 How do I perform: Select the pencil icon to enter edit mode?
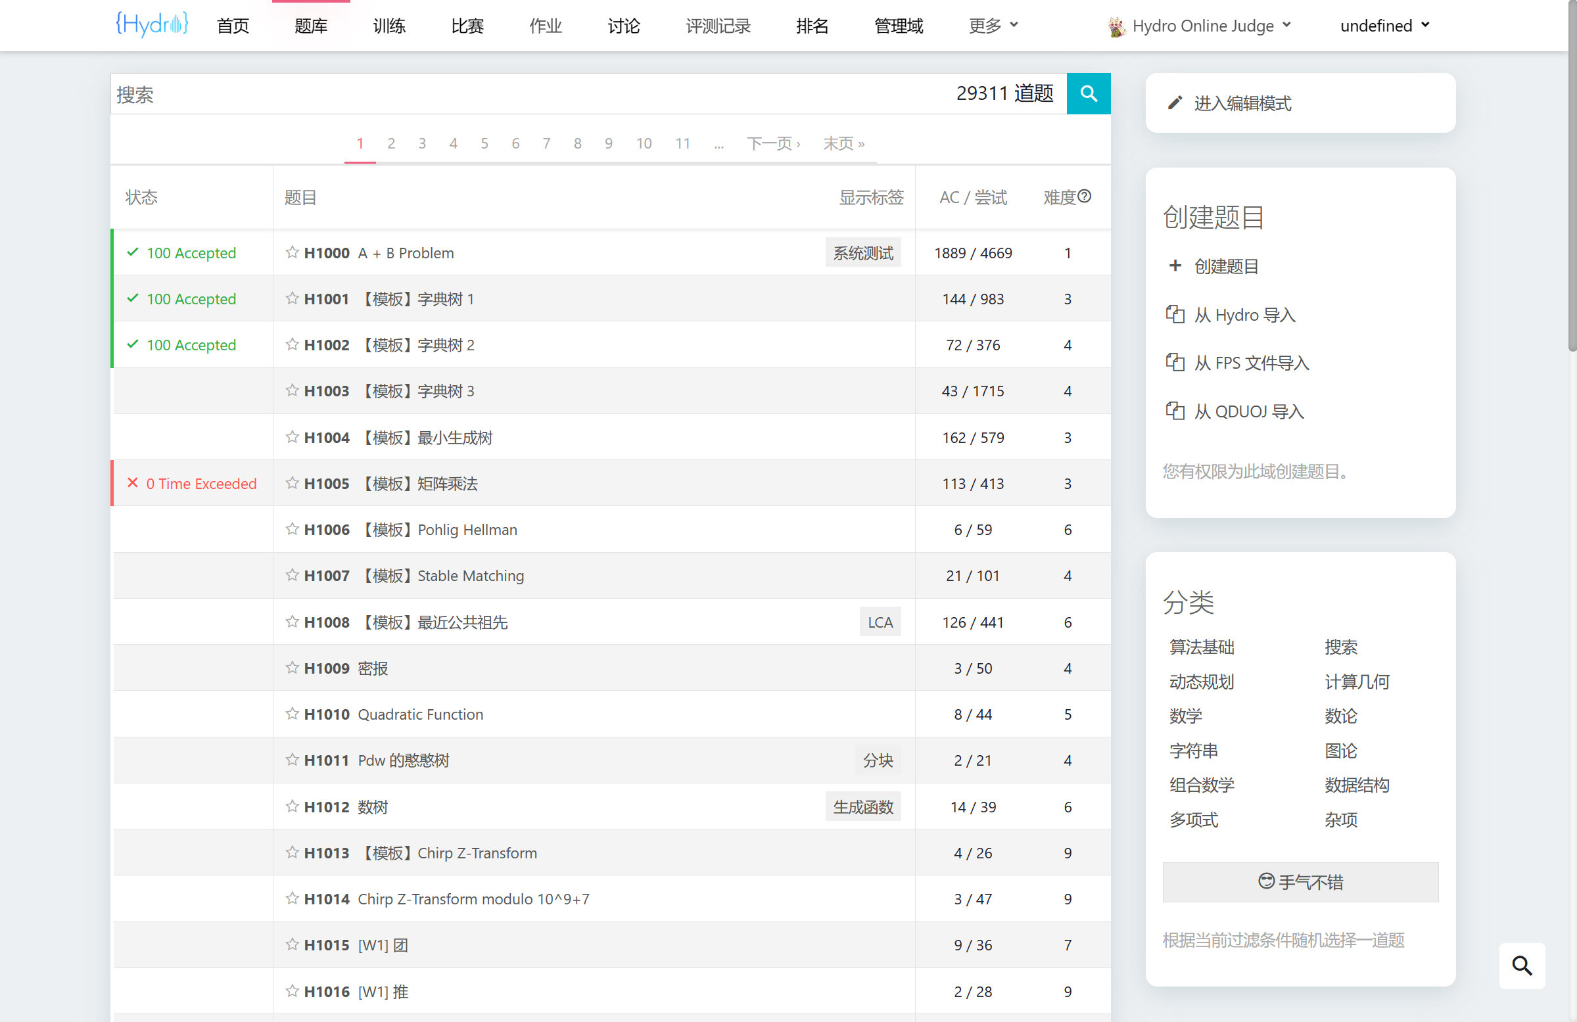coord(1176,103)
